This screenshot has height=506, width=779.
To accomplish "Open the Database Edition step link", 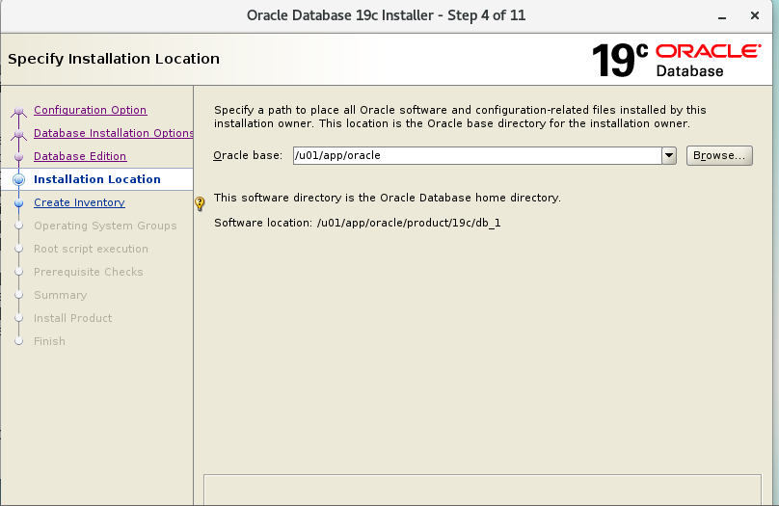I will pos(80,156).
